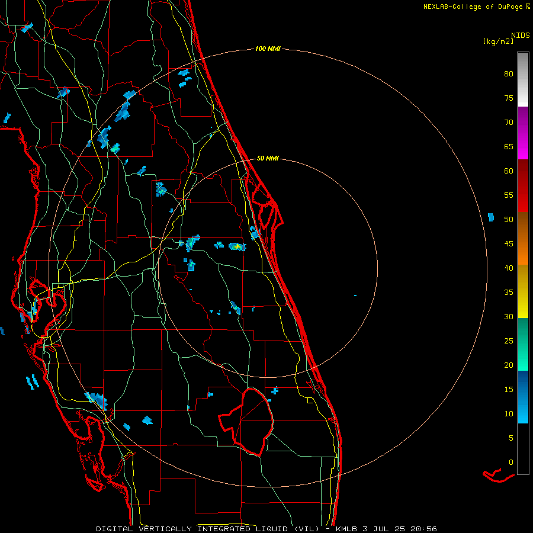Viewport: 533px width, 533px height.
Task: Click the kg/m2 units label
Action: (x=498, y=41)
